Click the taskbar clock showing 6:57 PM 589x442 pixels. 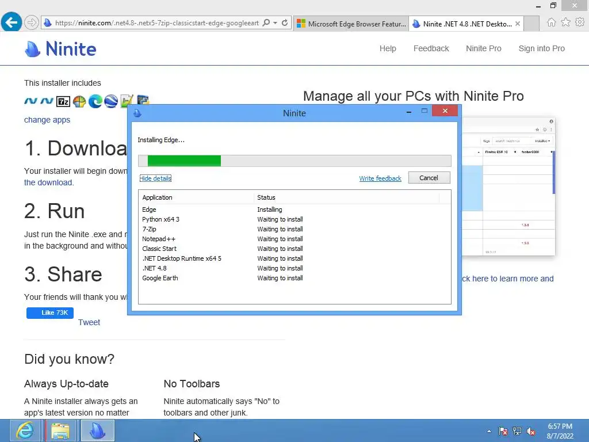click(560, 431)
